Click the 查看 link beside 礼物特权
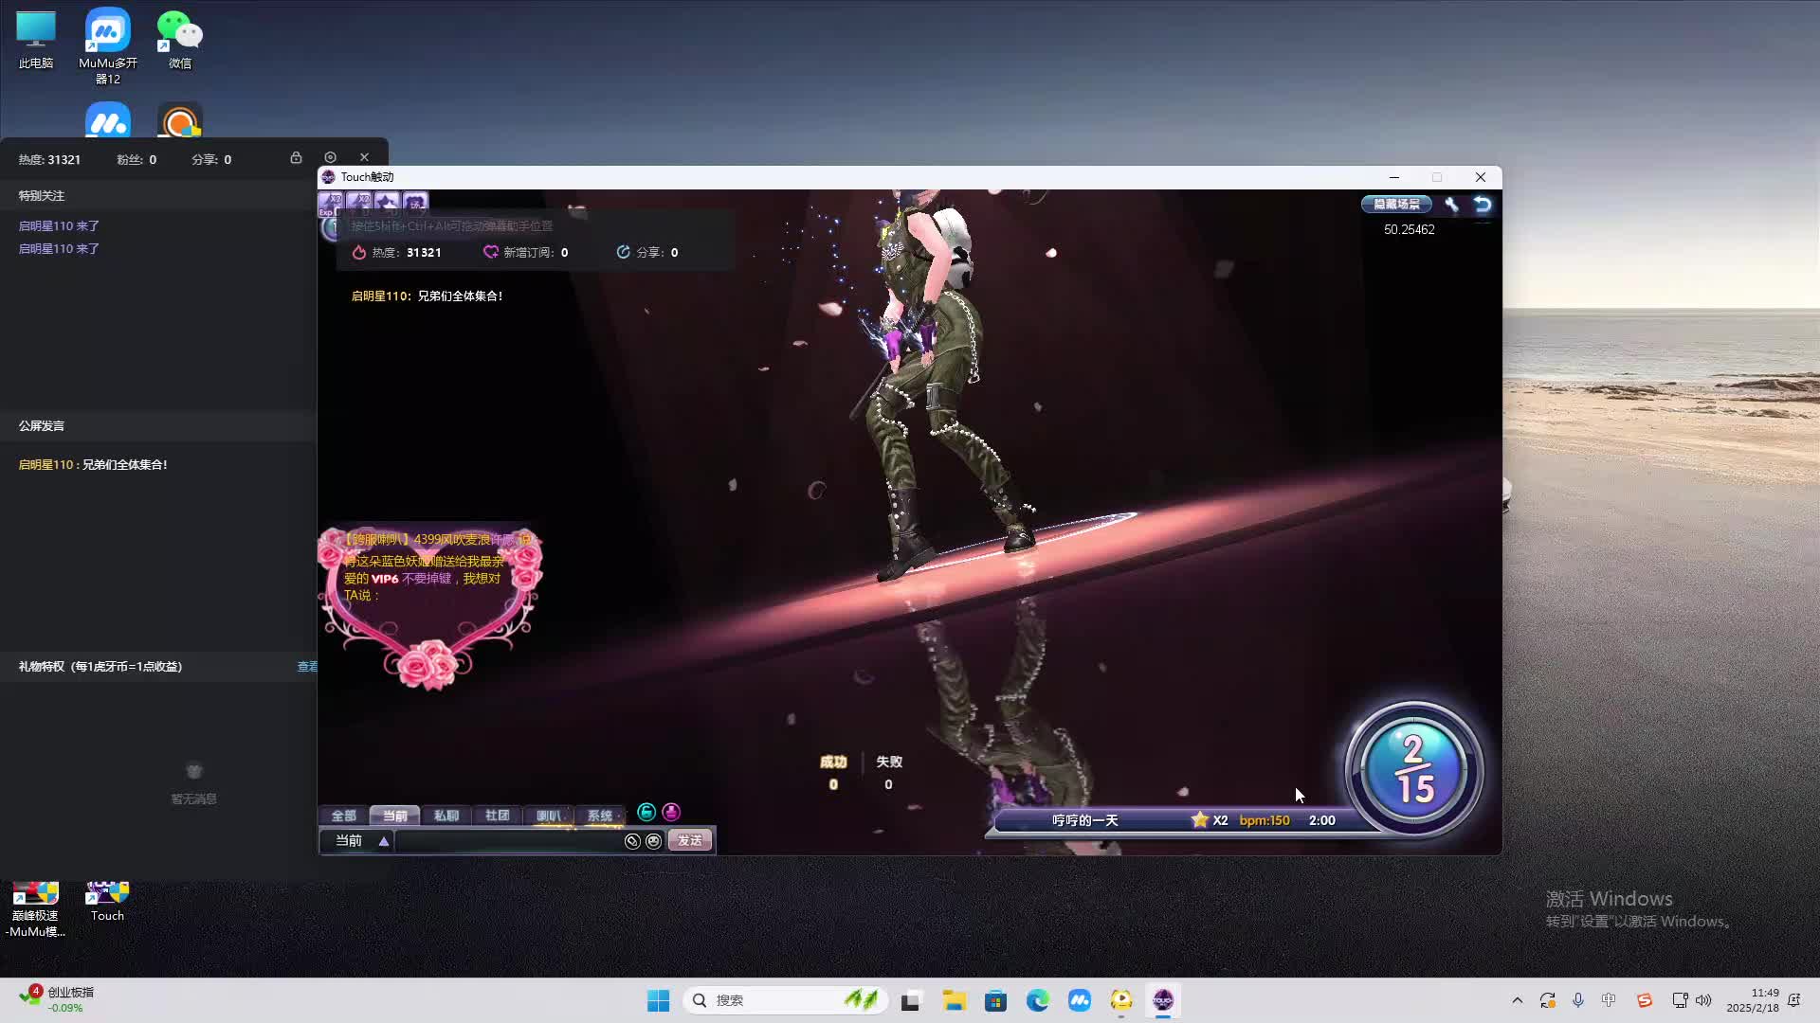Viewport: 1820px width, 1023px height. [x=307, y=667]
